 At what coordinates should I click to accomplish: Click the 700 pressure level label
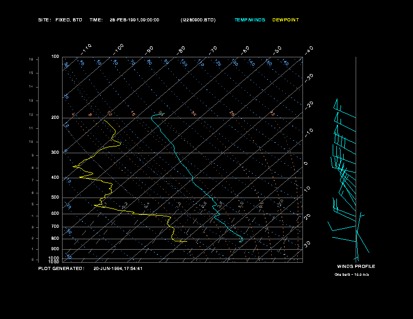(55, 226)
